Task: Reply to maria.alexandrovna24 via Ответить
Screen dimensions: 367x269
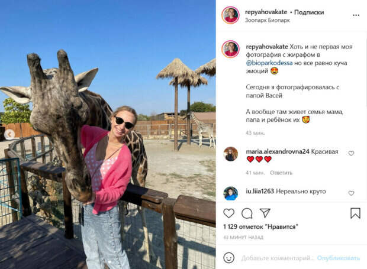Action: (x=281, y=173)
